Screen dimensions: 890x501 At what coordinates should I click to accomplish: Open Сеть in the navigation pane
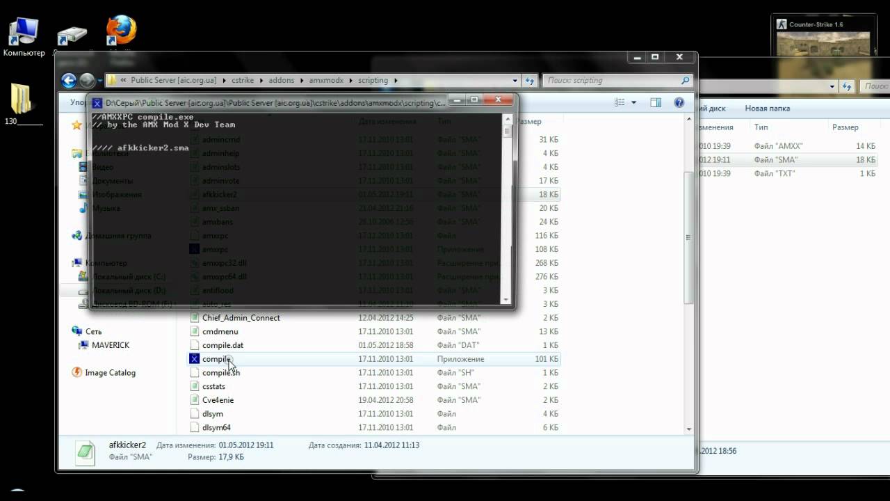click(93, 332)
